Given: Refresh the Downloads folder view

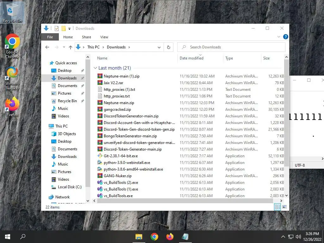Looking at the screenshot, I should point(169,47).
